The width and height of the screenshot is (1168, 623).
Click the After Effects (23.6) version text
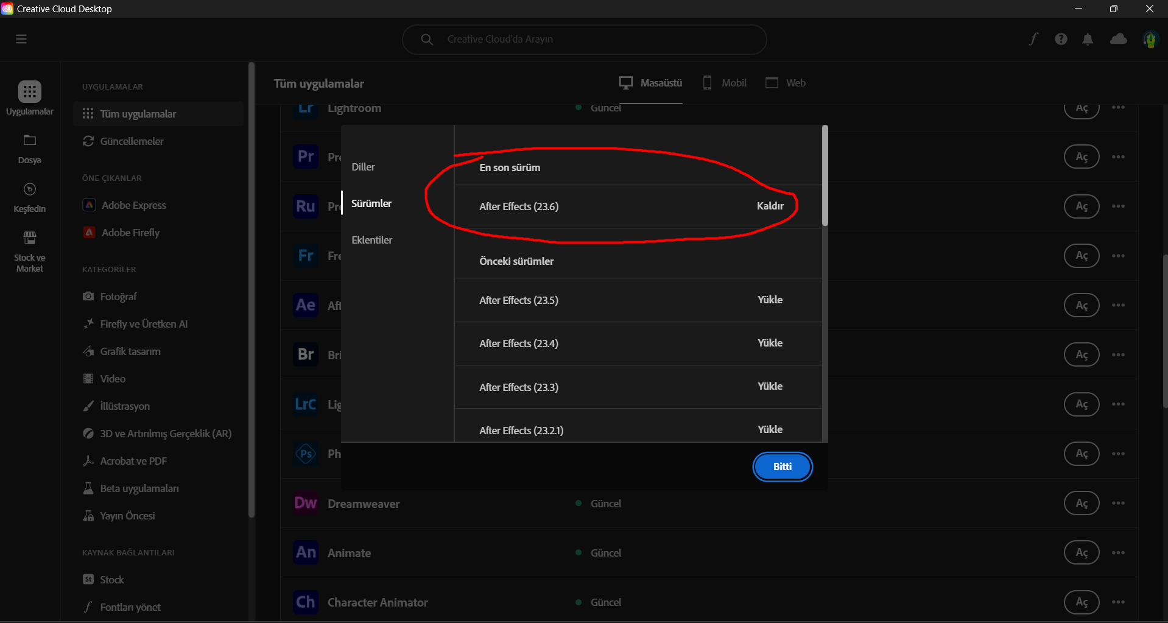coord(519,206)
